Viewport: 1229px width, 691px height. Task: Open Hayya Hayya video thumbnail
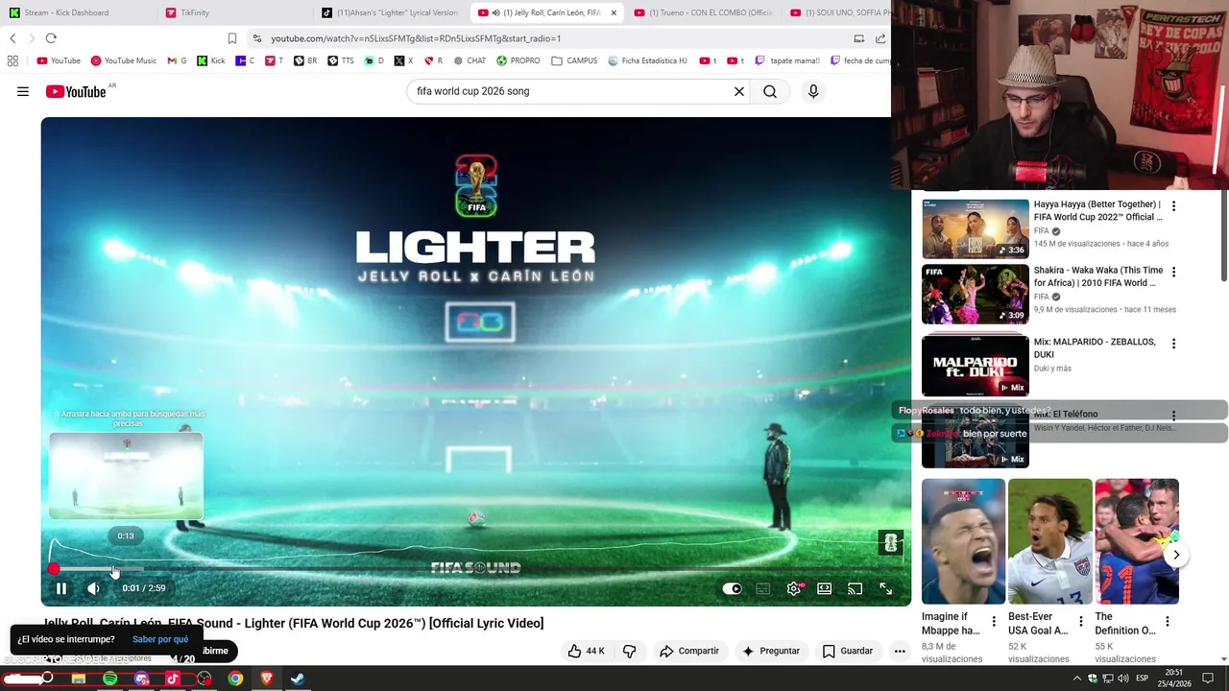pos(975,228)
